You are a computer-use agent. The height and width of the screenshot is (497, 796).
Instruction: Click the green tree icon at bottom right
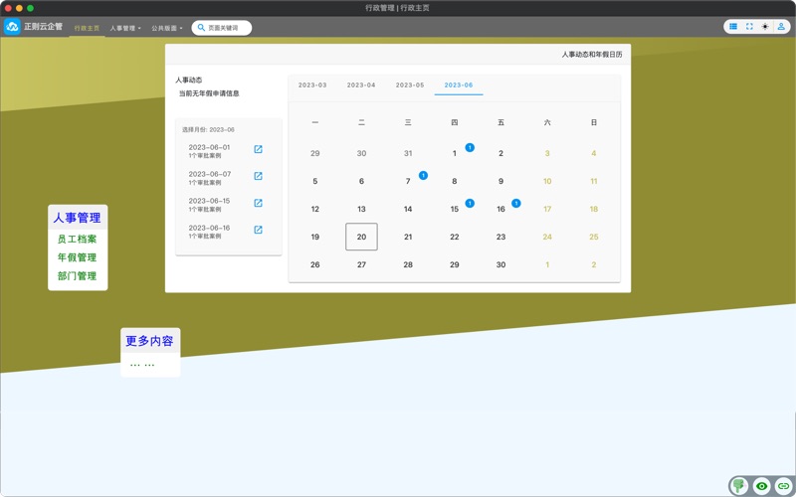pyautogui.click(x=739, y=486)
